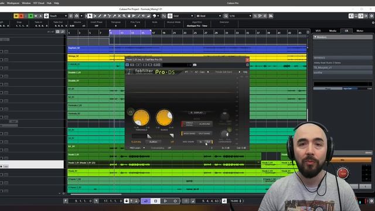375x211 pixels.
Task: Select Wide Band mode in Pro-DS
Action: pyautogui.click(x=189, y=134)
